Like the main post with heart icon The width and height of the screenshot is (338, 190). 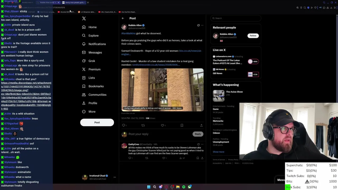pos(162,125)
